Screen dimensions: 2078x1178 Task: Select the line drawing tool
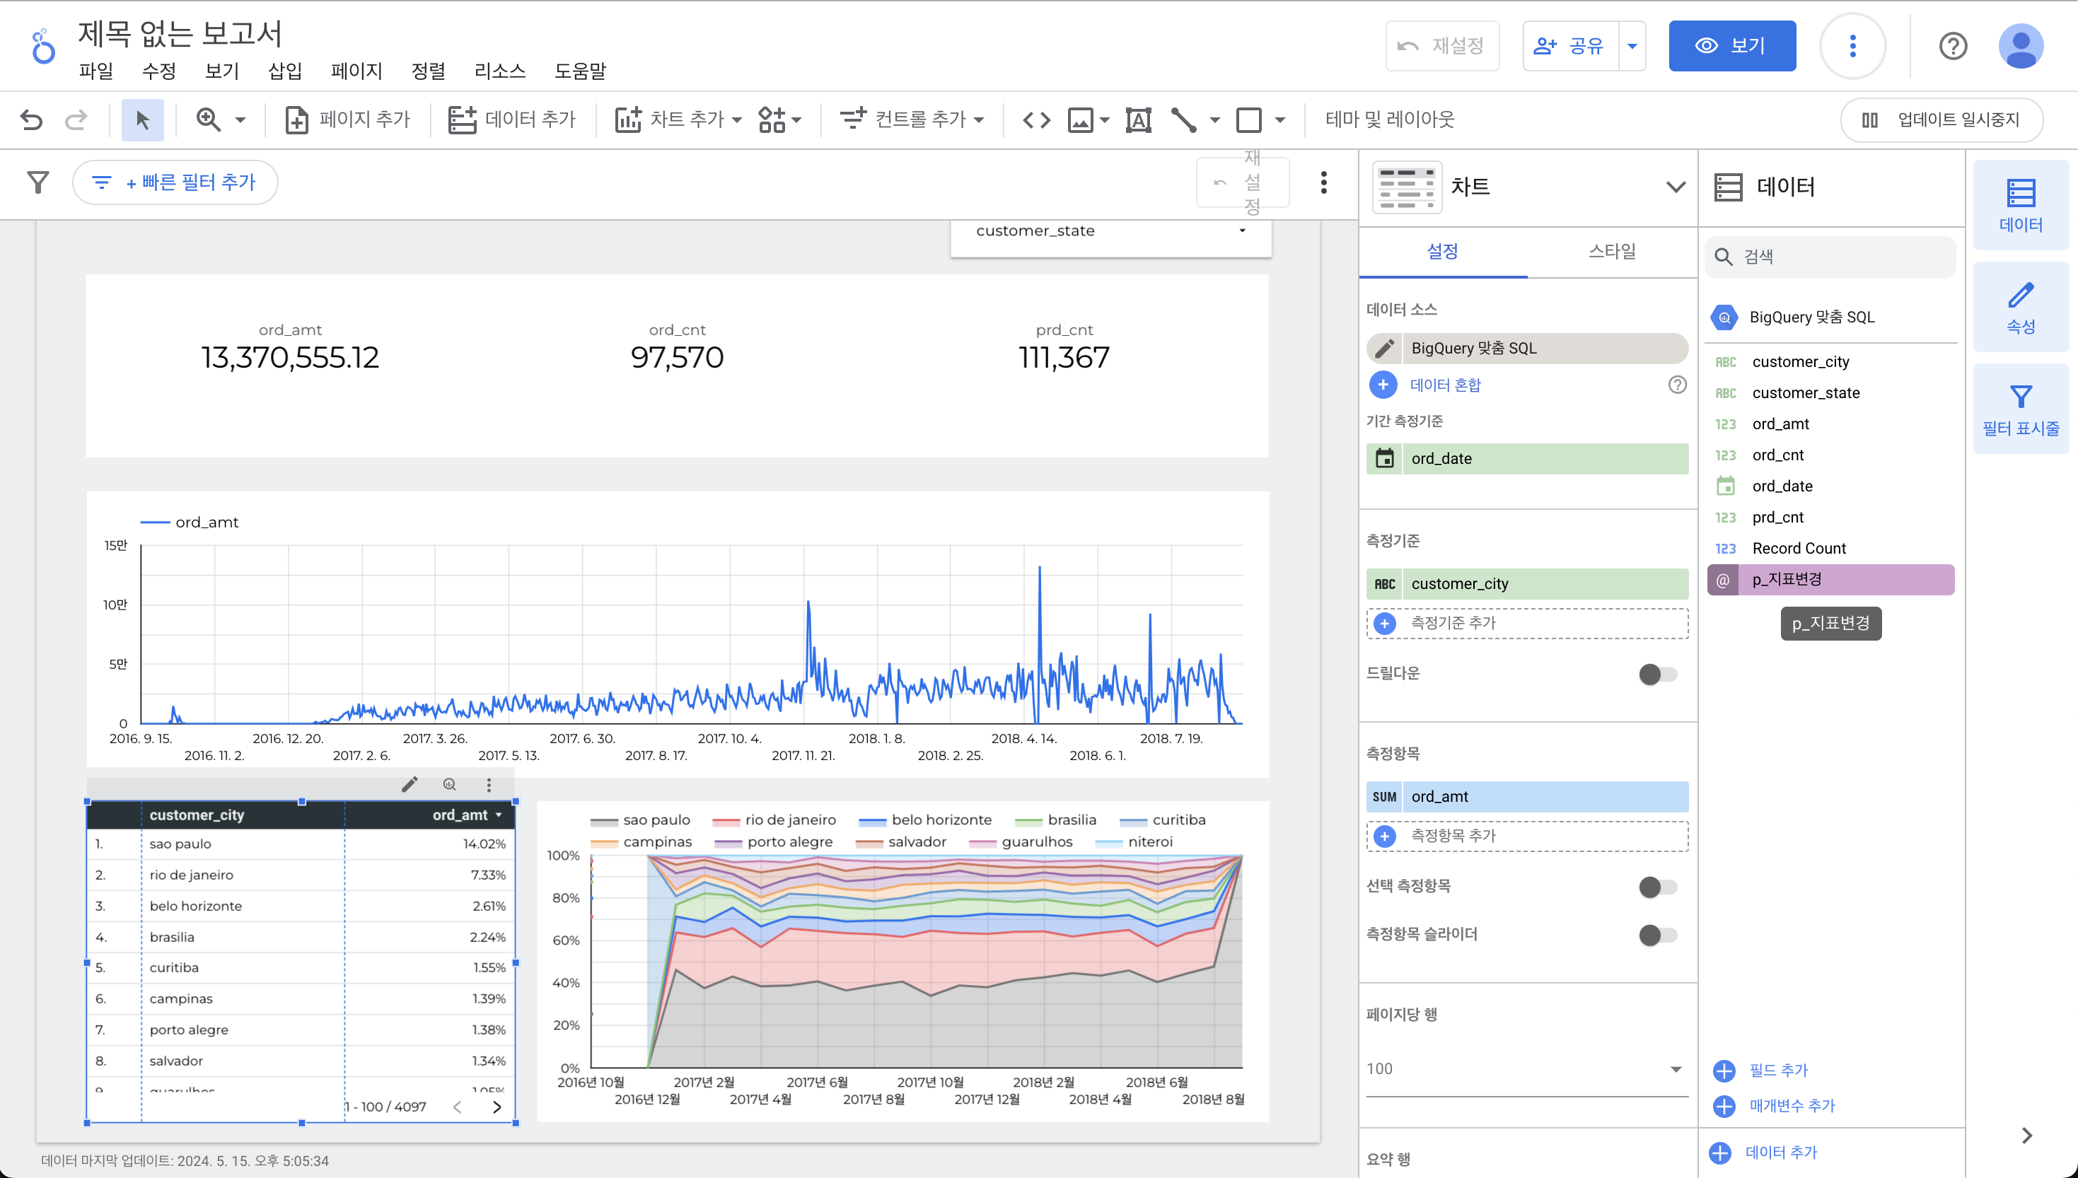[x=1184, y=119]
